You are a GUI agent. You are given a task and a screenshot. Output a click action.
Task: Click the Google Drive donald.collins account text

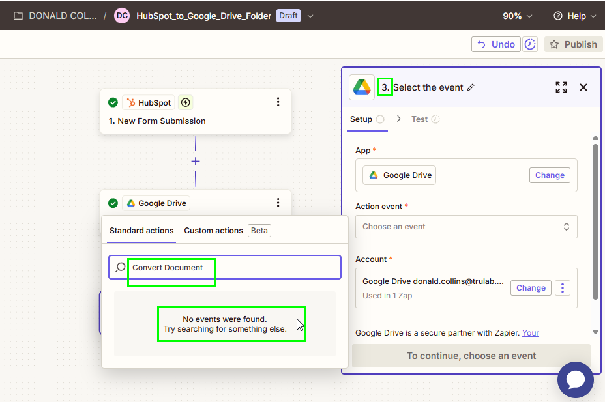pos(433,281)
